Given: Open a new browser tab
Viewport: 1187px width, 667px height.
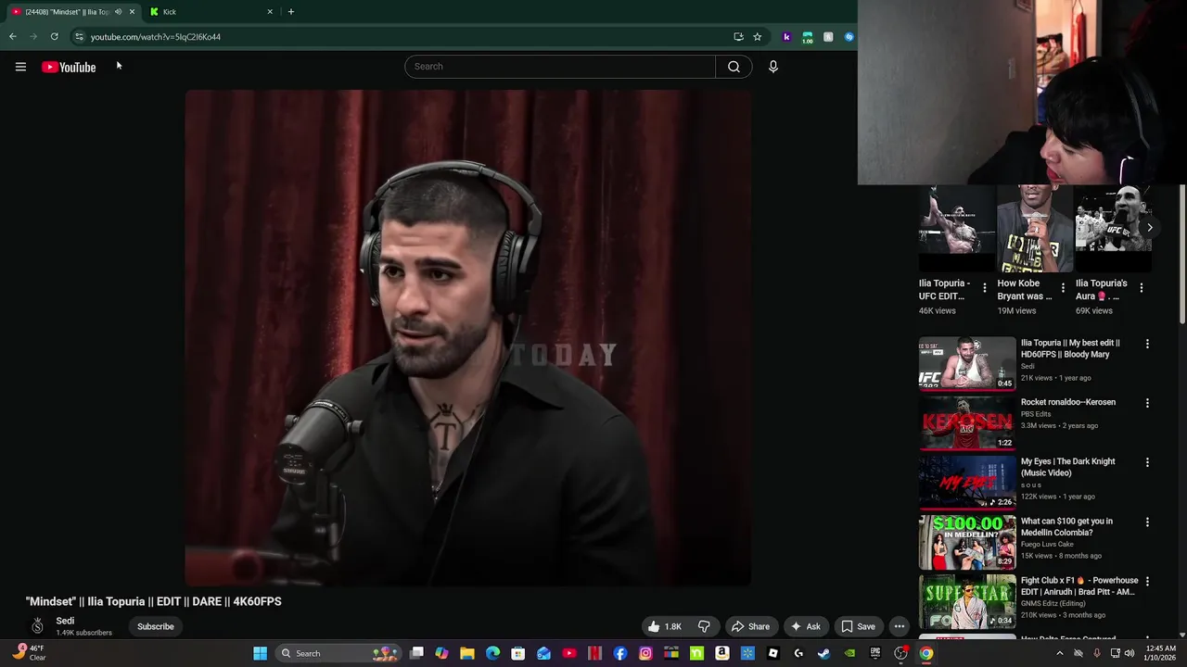Looking at the screenshot, I should pos(291,12).
